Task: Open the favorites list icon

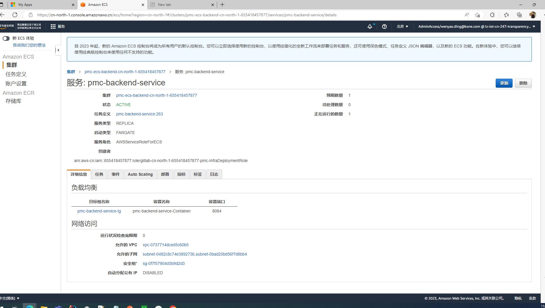Action: pyautogui.click(x=506, y=15)
